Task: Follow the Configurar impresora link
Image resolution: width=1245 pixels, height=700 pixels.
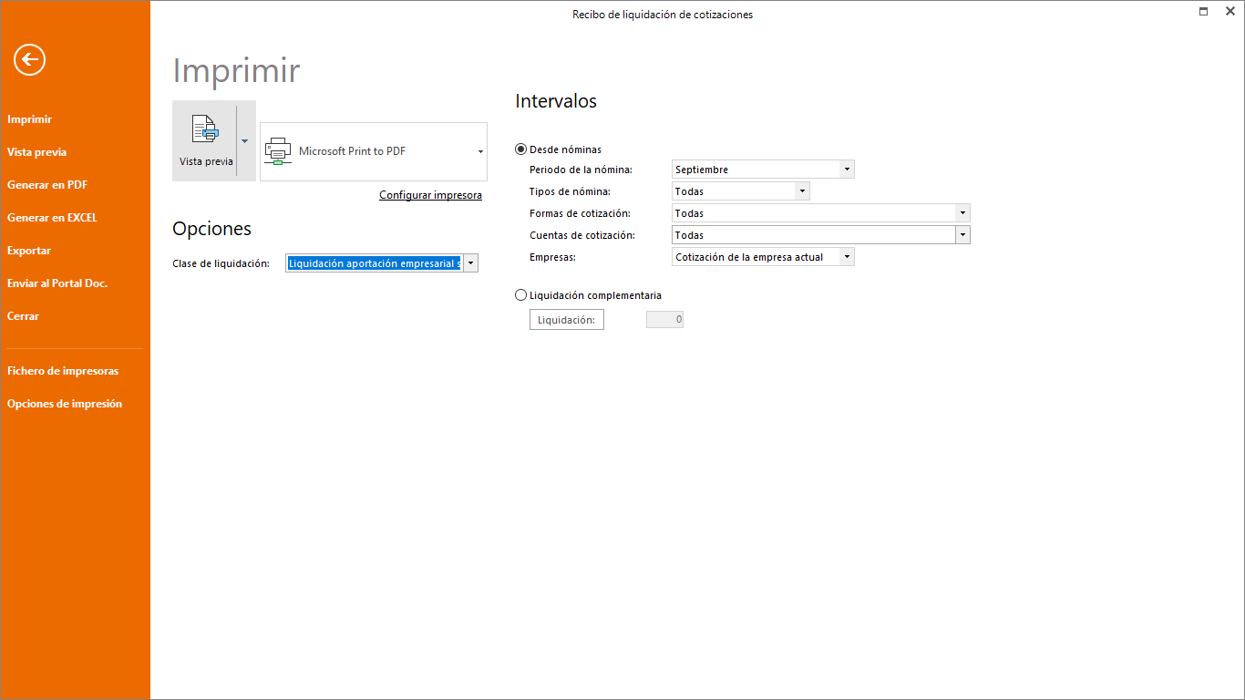Action: (430, 195)
